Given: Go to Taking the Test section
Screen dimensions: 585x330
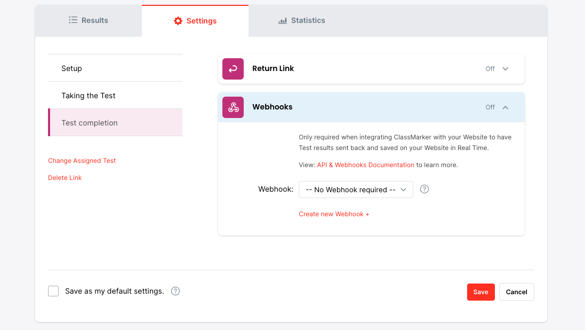Looking at the screenshot, I should coord(89,96).
